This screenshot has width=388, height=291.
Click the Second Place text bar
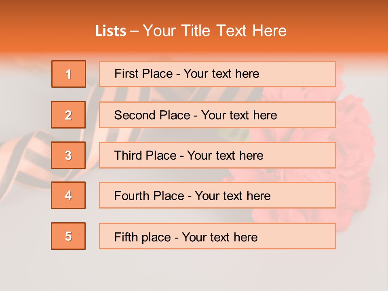[x=217, y=115]
